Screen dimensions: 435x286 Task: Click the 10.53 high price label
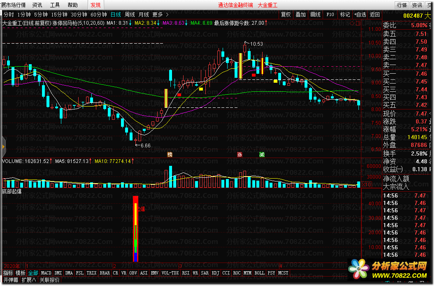[256, 44]
